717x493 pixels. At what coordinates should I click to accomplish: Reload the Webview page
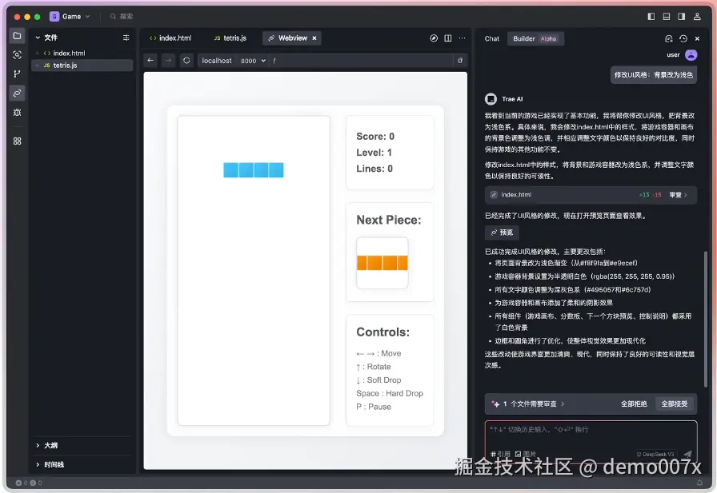186,60
